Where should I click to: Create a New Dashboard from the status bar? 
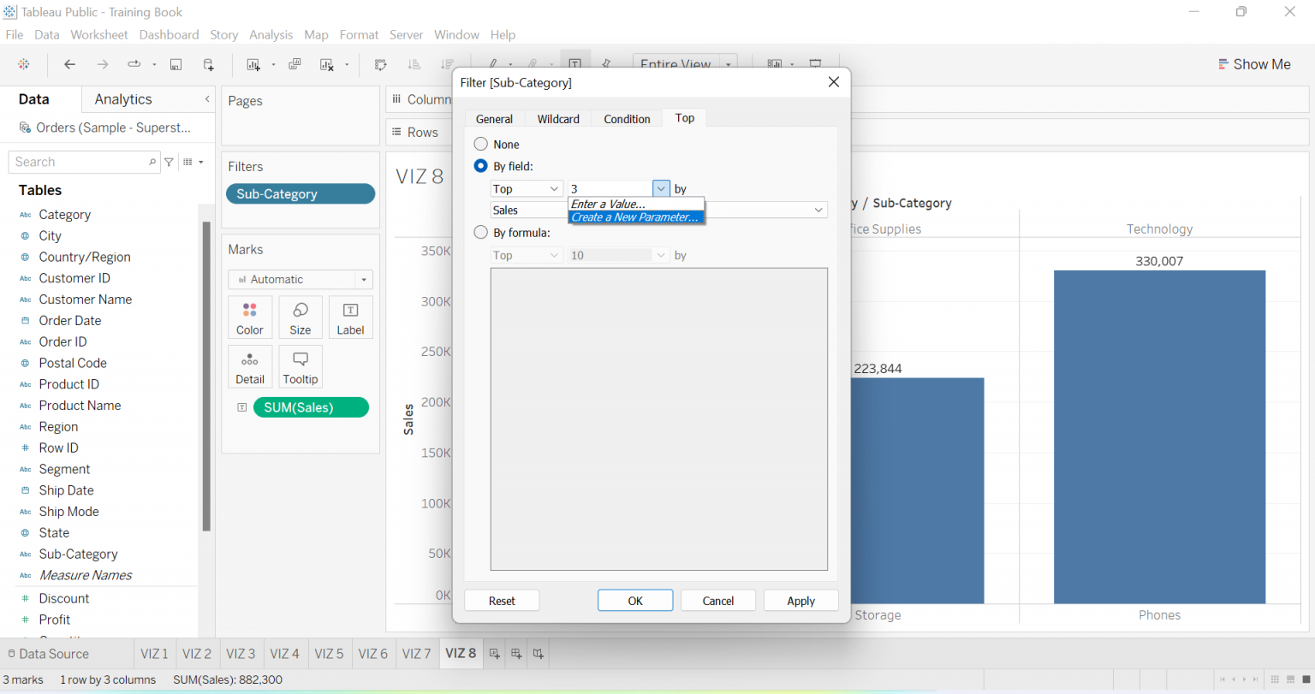click(515, 653)
